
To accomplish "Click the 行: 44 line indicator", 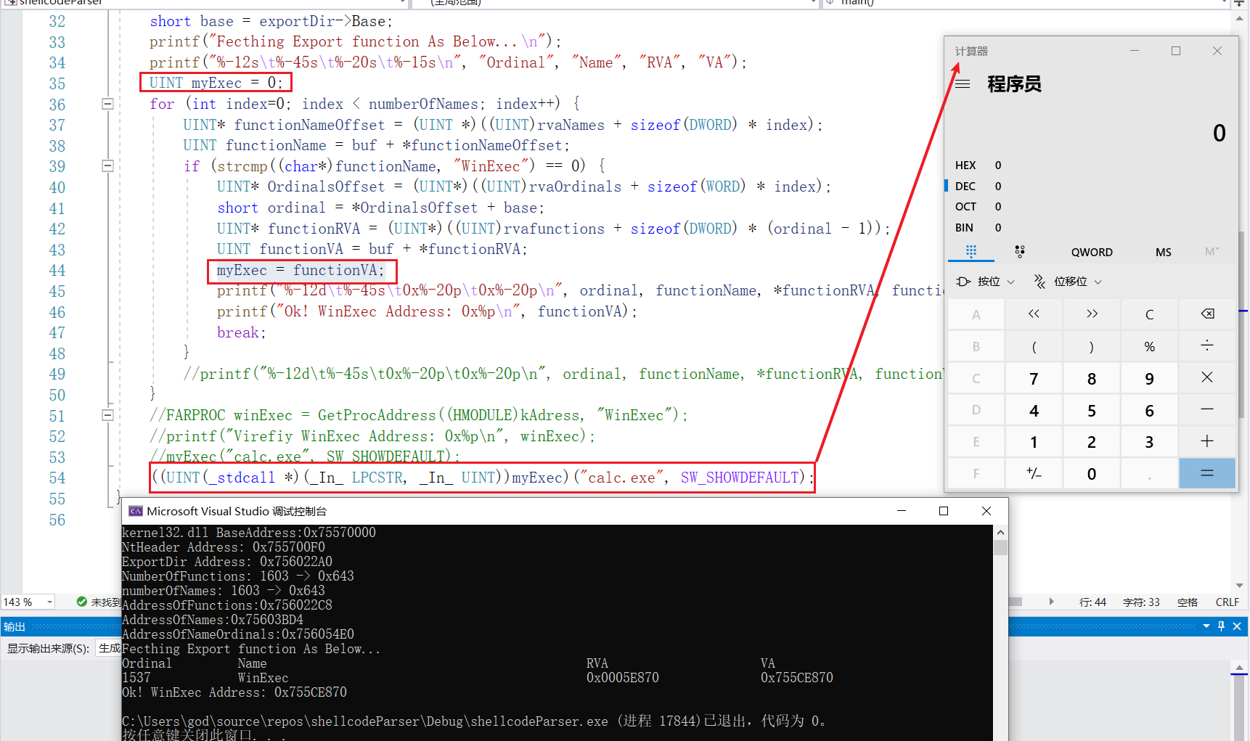I will click(1092, 602).
